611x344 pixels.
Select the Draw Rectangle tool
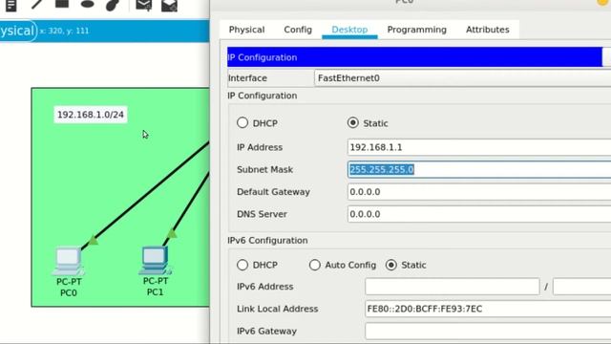[62, 4]
